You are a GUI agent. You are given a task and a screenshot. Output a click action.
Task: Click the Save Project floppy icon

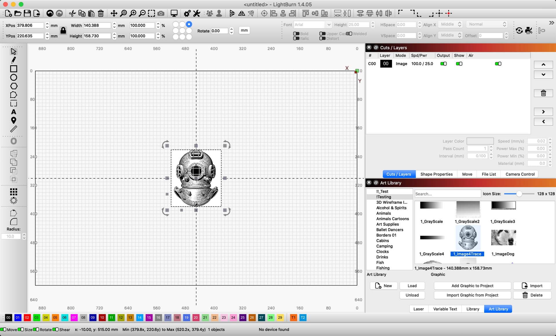pyautogui.click(x=27, y=13)
